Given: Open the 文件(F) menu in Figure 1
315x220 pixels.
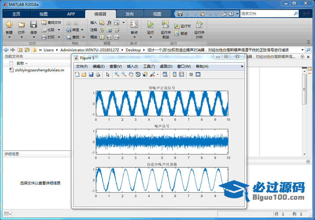Looking at the screenshot, I should coord(82,66).
